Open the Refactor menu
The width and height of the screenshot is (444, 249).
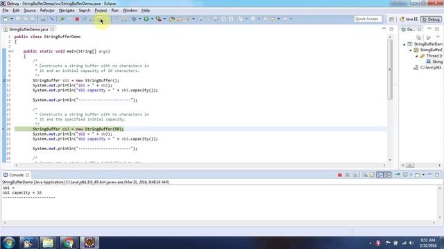point(47,10)
